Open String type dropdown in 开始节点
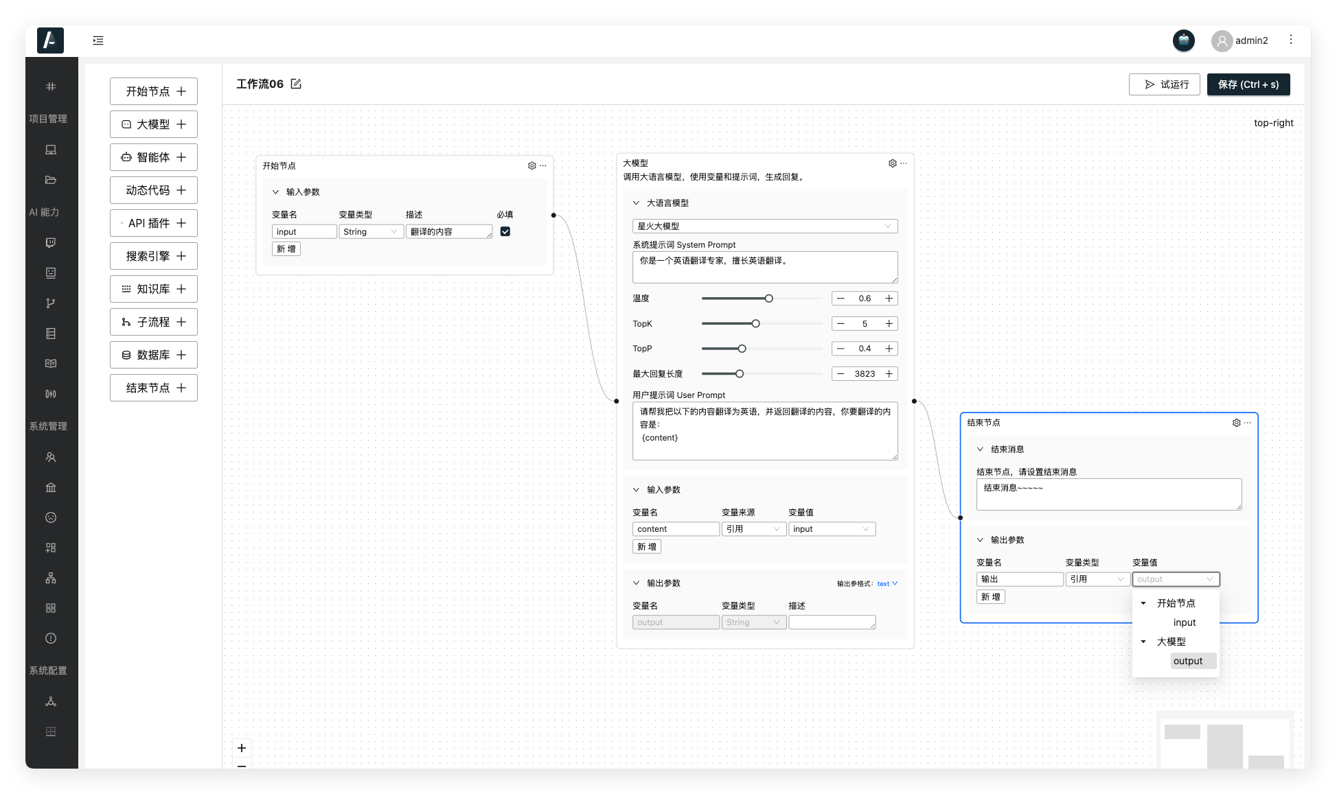1337x794 pixels. pyautogui.click(x=371, y=232)
